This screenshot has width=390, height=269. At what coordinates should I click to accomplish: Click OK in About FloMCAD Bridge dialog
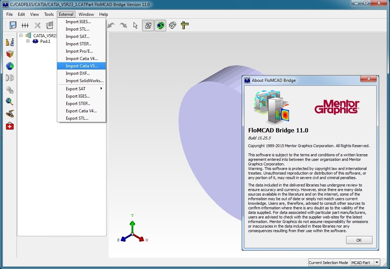(x=359, y=240)
